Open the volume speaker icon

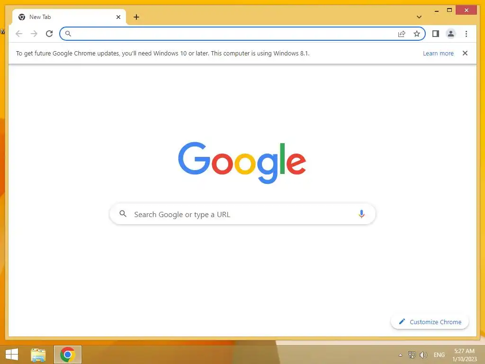[x=423, y=355]
